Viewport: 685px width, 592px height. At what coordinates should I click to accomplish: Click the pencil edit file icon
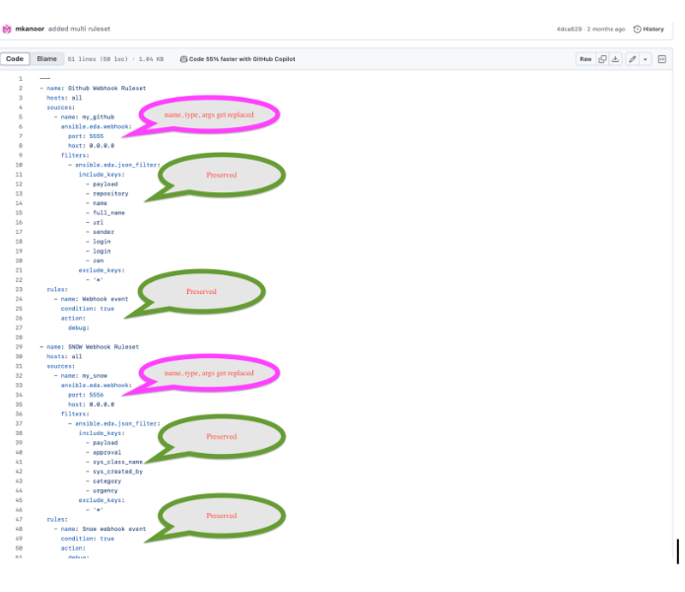point(632,59)
